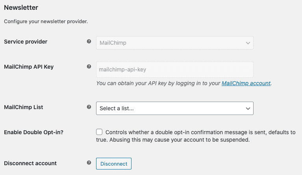
Task: Click the 'MailChimp API Key' label
Action: (x=29, y=67)
